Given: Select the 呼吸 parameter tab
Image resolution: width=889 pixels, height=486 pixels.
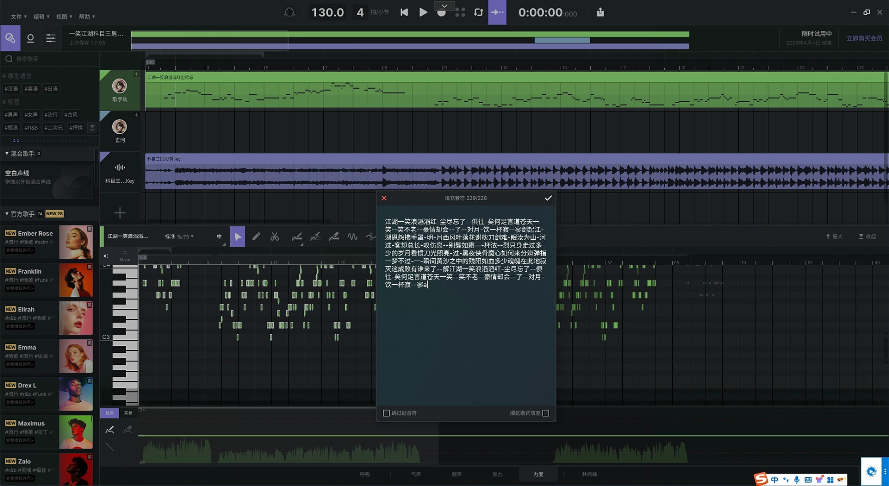Looking at the screenshot, I should [x=365, y=474].
